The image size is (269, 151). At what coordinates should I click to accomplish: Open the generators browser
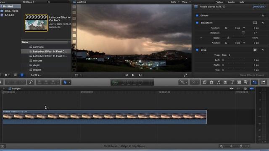click(x=239, y=82)
